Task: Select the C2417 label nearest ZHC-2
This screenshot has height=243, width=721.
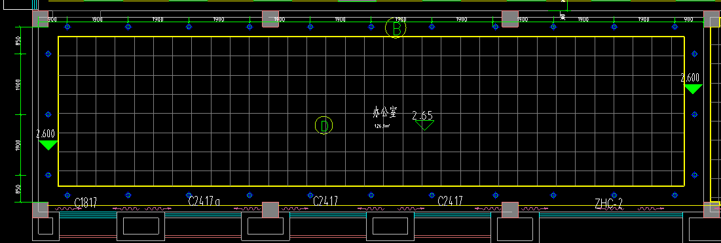Action: [x=450, y=201]
